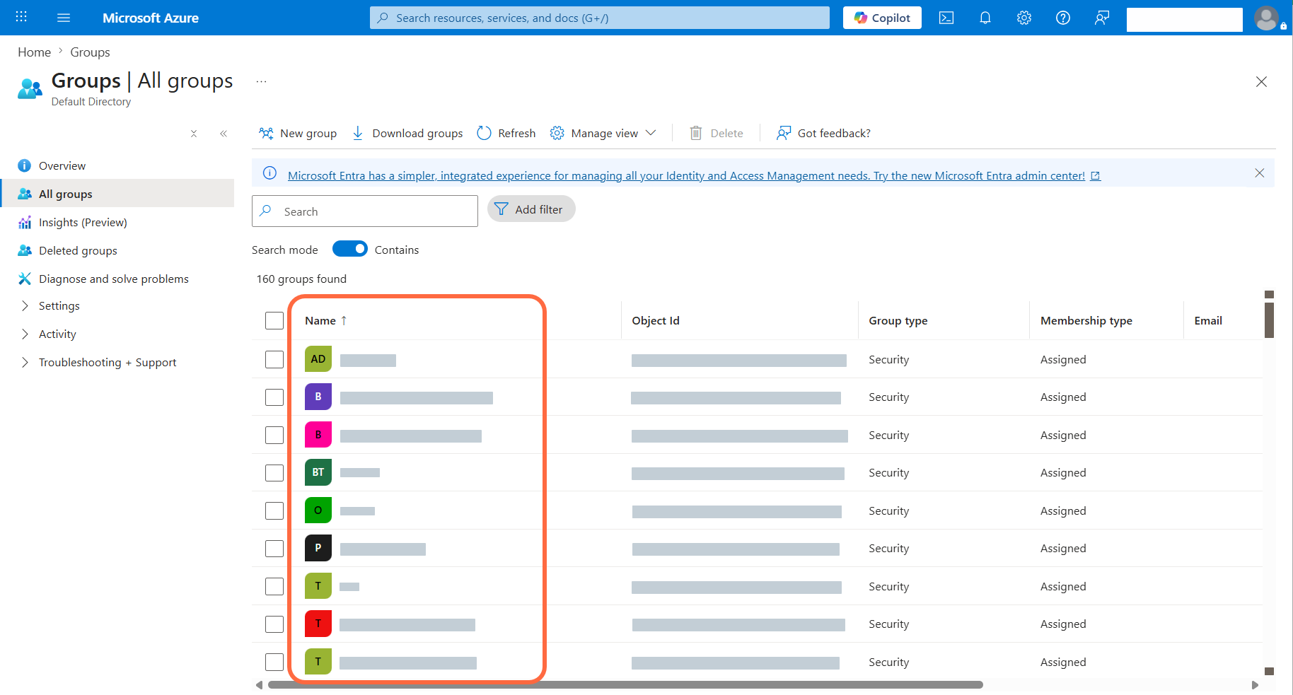Click the horizontal scrollbar under the table

coord(625,684)
